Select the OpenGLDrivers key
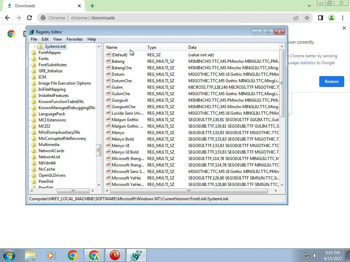Screen dimensions: 350x262 (52, 175)
